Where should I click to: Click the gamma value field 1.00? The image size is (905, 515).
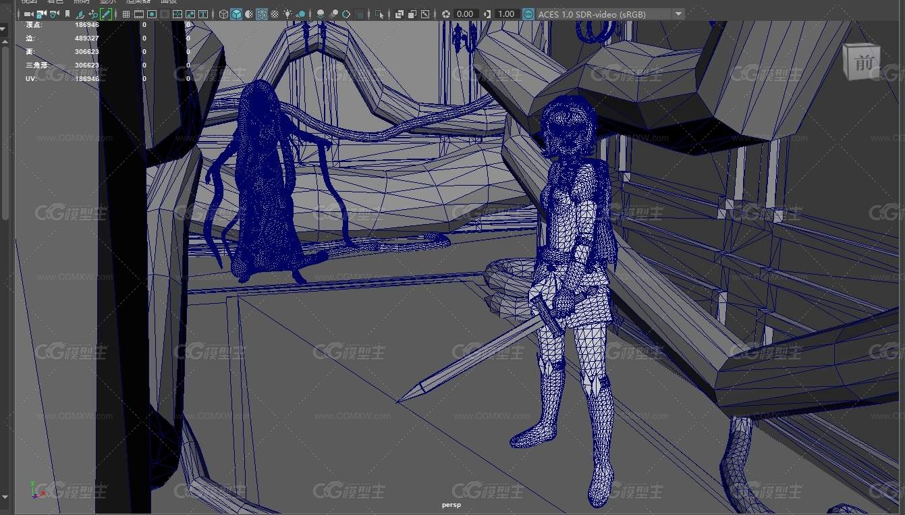pyautogui.click(x=506, y=13)
